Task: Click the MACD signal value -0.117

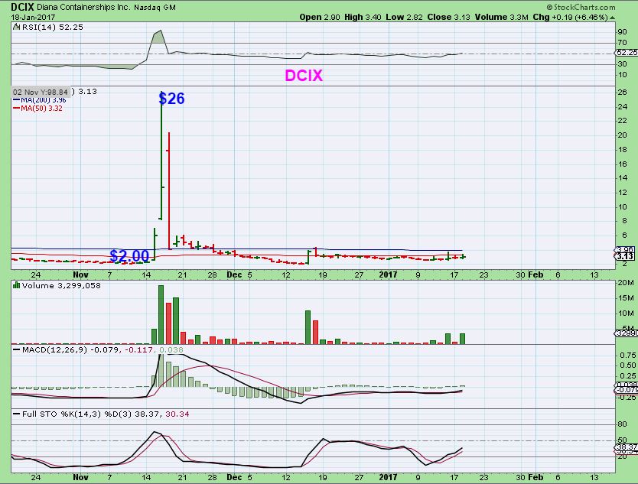Action: 138,349
